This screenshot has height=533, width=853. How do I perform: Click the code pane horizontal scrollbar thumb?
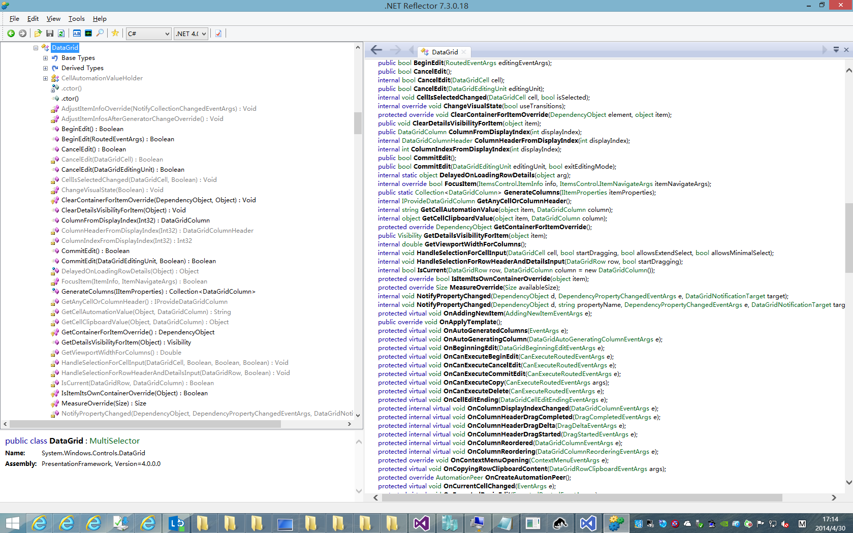click(x=582, y=498)
